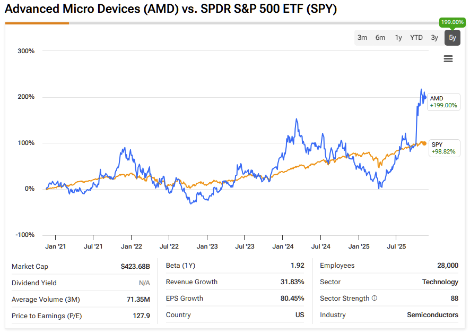Click the Technology sector value
The image size is (470, 332).
(440, 282)
